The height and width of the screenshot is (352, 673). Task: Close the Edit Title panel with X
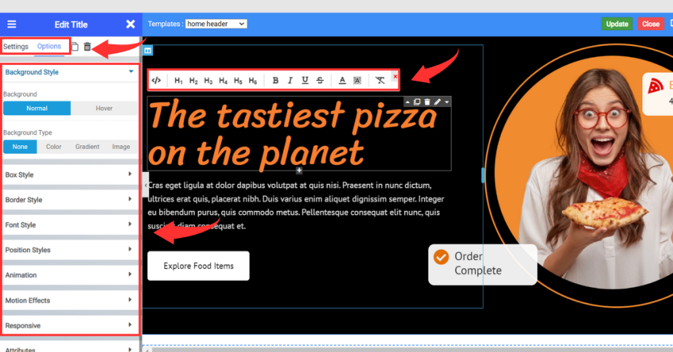point(131,24)
